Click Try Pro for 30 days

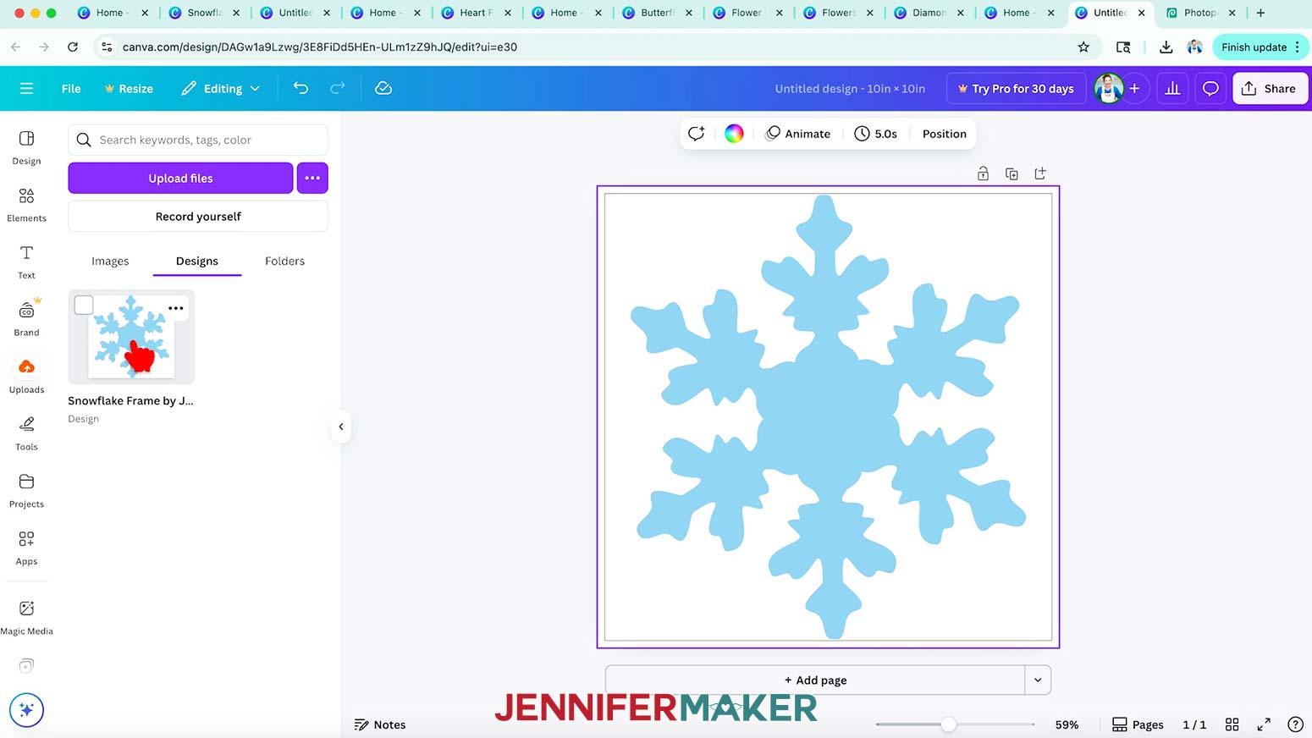tap(1016, 88)
